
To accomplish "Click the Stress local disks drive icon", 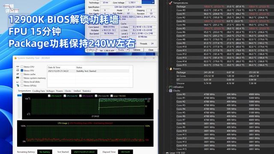I will coord(18,82).
